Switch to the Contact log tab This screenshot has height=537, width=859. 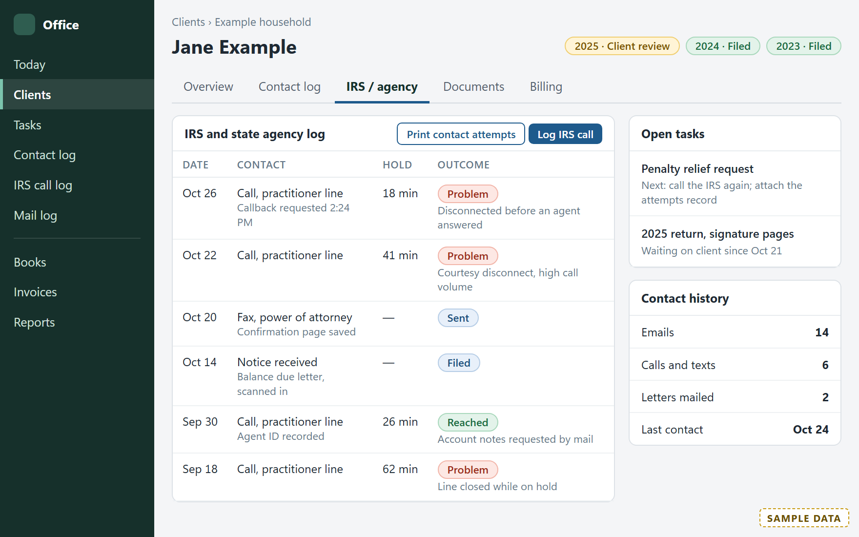pos(289,87)
